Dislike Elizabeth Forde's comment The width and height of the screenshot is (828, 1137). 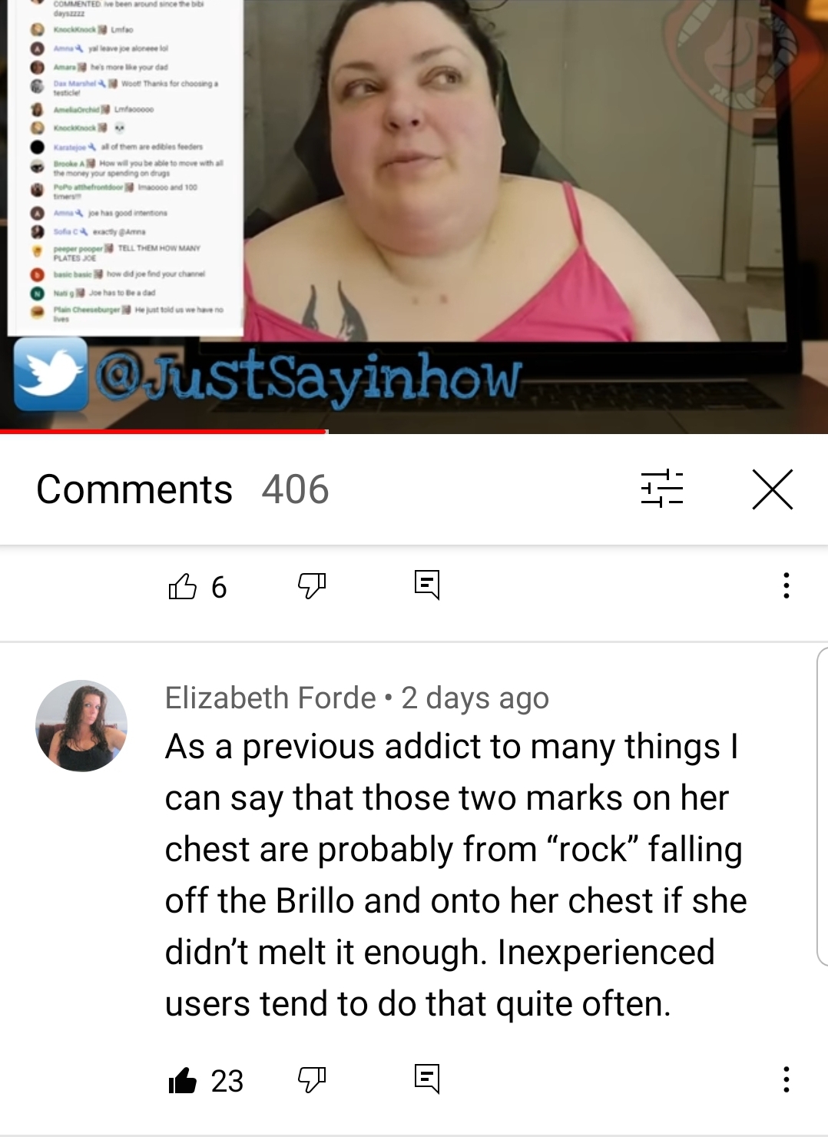(x=312, y=1080)
